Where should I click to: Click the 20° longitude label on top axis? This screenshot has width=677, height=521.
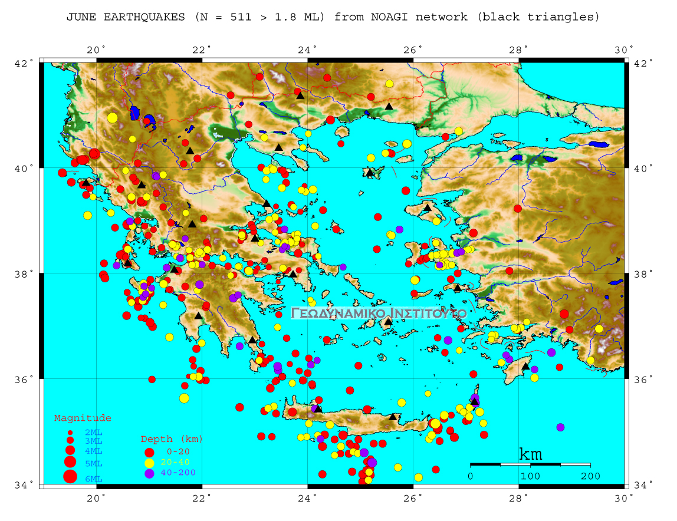(x=96, y=50)
